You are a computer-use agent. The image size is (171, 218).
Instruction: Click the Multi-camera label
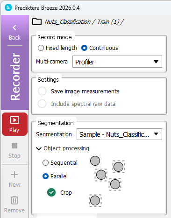click(x=52, y=62)
